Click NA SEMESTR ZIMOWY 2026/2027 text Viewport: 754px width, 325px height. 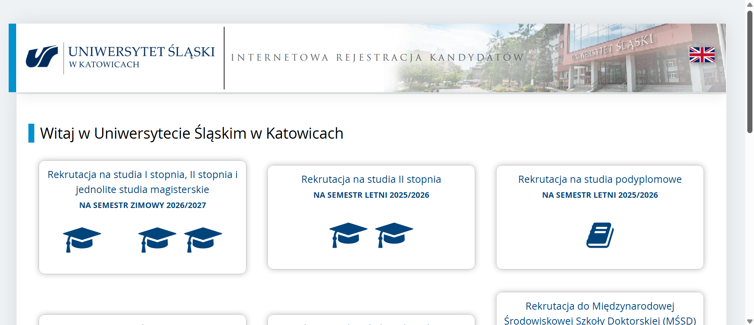[142, 205]
